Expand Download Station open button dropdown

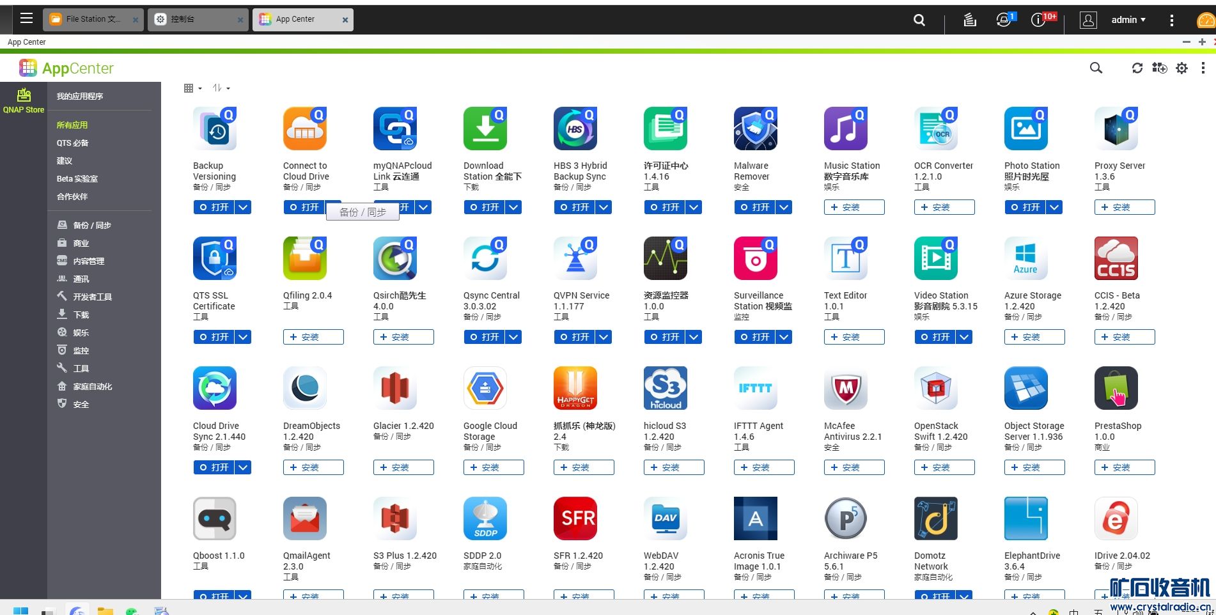coord(513,207)
